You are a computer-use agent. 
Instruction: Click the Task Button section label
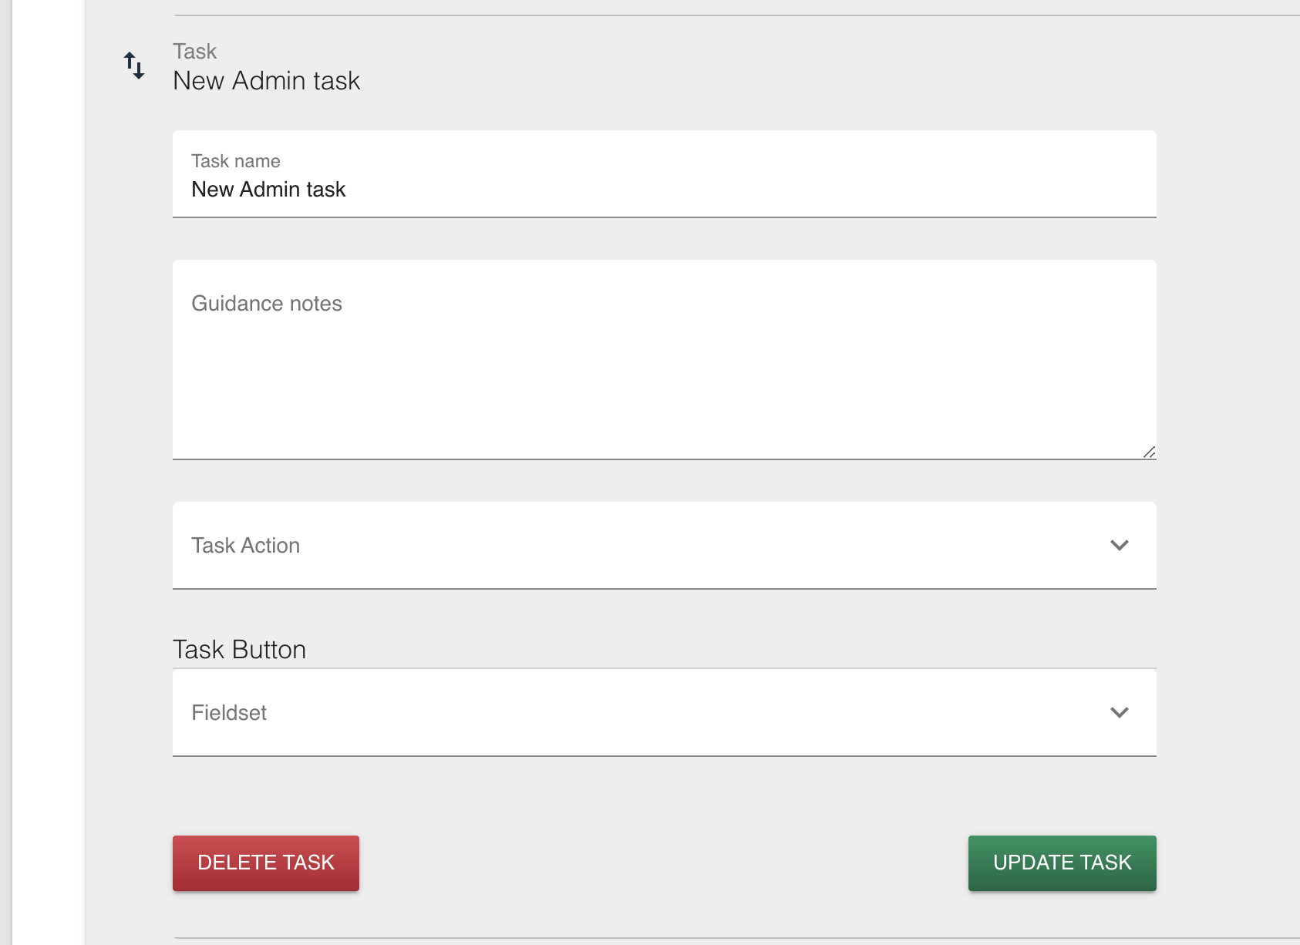click(239, 650)
